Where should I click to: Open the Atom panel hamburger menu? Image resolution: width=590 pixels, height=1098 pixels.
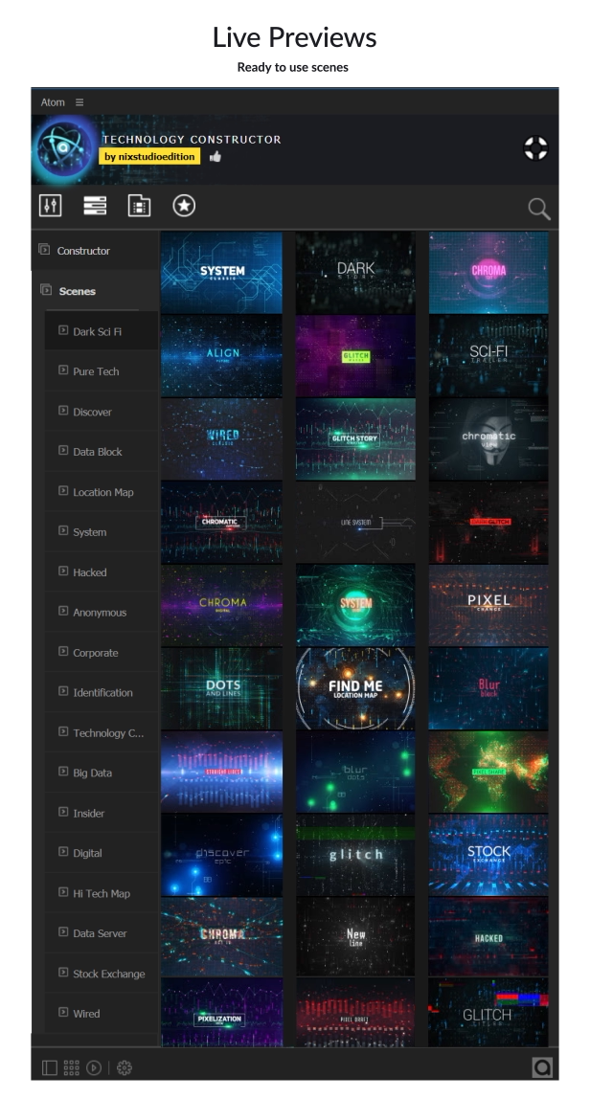(x=79, y=102)
